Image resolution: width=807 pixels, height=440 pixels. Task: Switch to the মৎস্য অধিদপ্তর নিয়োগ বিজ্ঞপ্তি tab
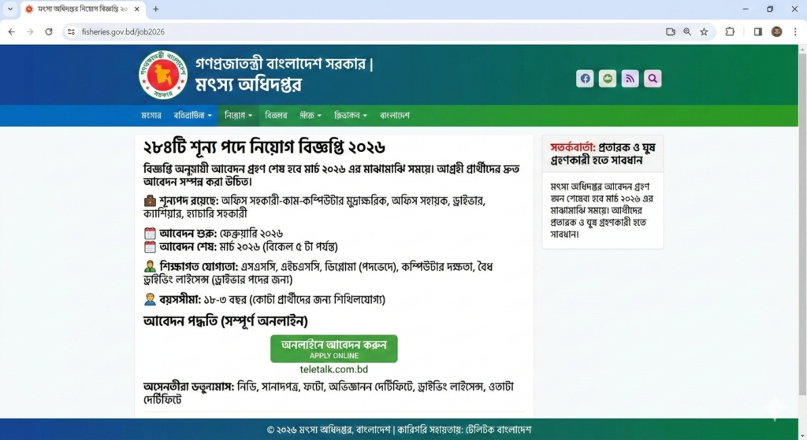click(82, 9)
